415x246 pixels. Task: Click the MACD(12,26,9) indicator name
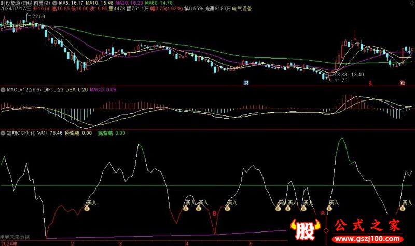(x=24, y=90)
